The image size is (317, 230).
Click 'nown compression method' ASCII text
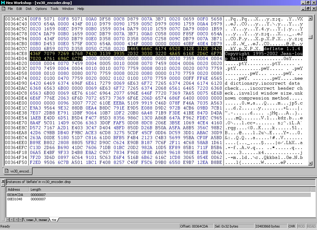click(x=257, y=98)
